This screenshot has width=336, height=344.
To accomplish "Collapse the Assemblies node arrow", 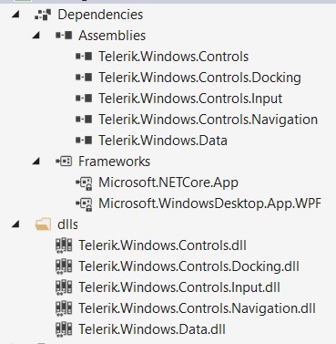I will (36, 36).
